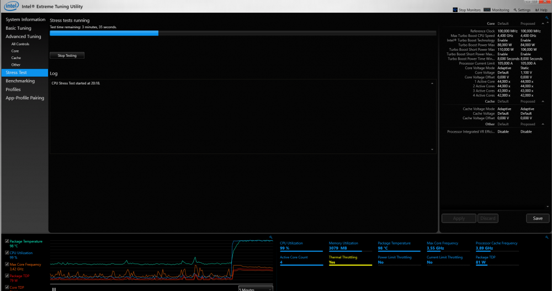Click the Save button
552x291 pixels.
pyautogui.click(x=537, y=218)
